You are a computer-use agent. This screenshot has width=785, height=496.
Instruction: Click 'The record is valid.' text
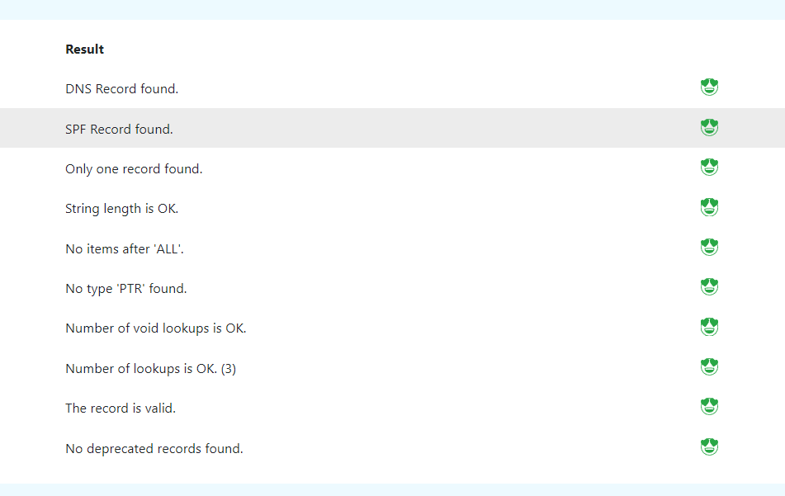121,409
